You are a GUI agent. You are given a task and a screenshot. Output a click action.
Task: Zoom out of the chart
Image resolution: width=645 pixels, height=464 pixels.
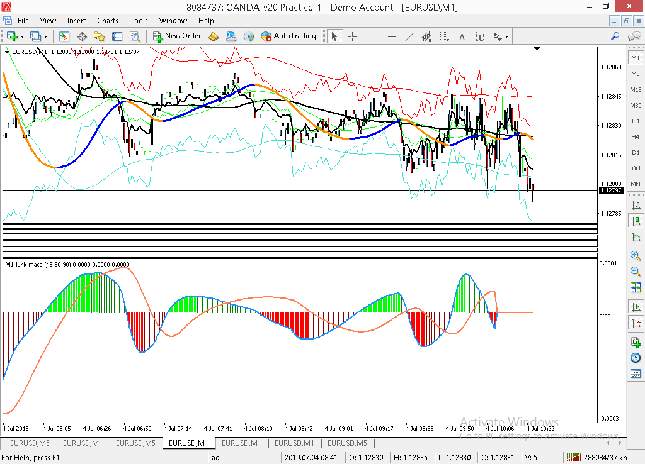click(x=636, y=272)
